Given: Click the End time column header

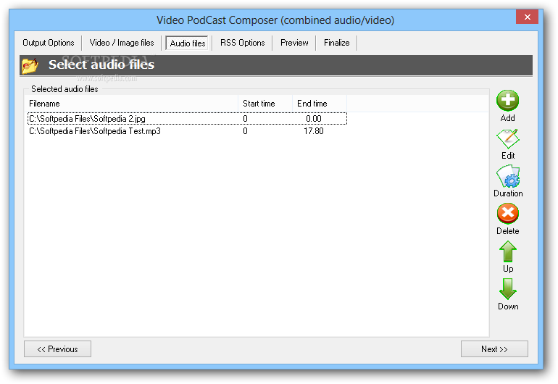Looking at the screenshot, I should point(320,104).
